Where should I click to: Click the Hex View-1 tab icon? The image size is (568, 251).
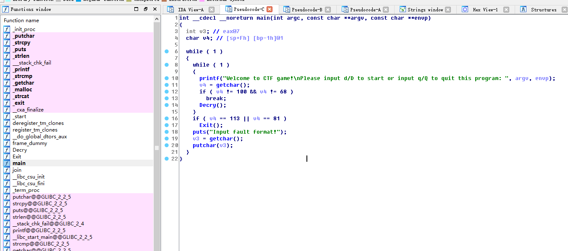(465, 10)
